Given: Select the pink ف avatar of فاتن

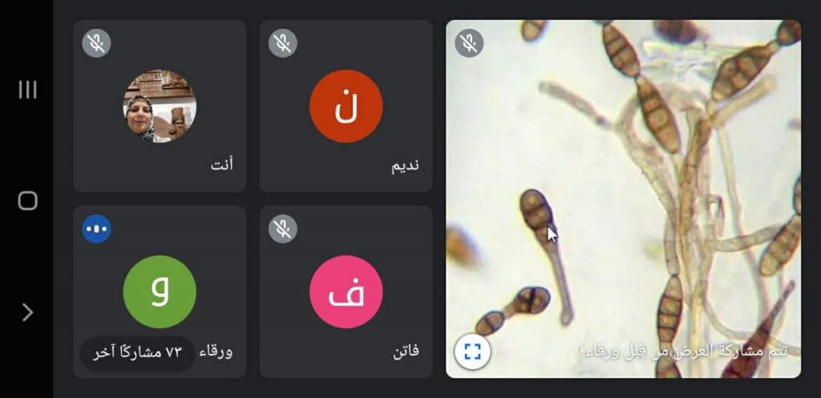Looking at the screenshot, I should click(346, 291).
